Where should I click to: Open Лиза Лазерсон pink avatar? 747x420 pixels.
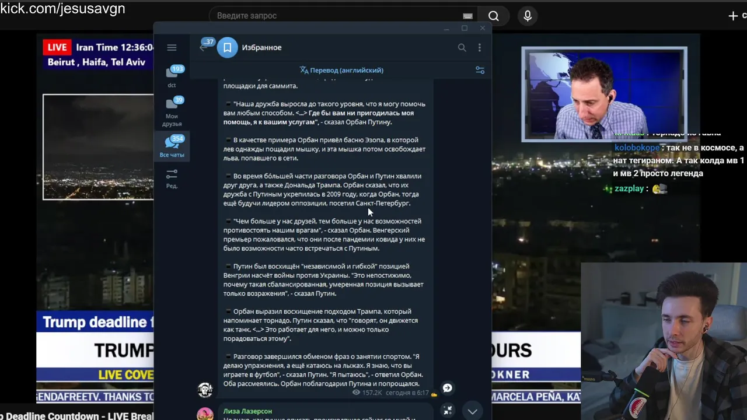[205, 414]
